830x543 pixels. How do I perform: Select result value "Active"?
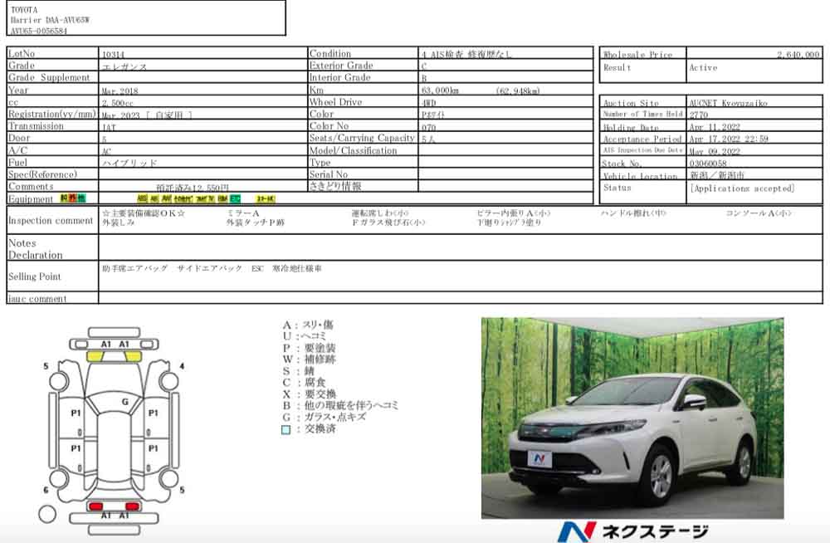point(703,68)
